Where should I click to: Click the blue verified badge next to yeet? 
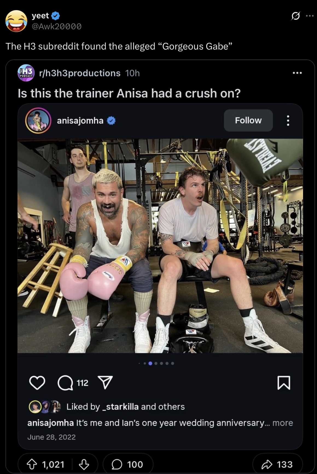tap(56, 16)
